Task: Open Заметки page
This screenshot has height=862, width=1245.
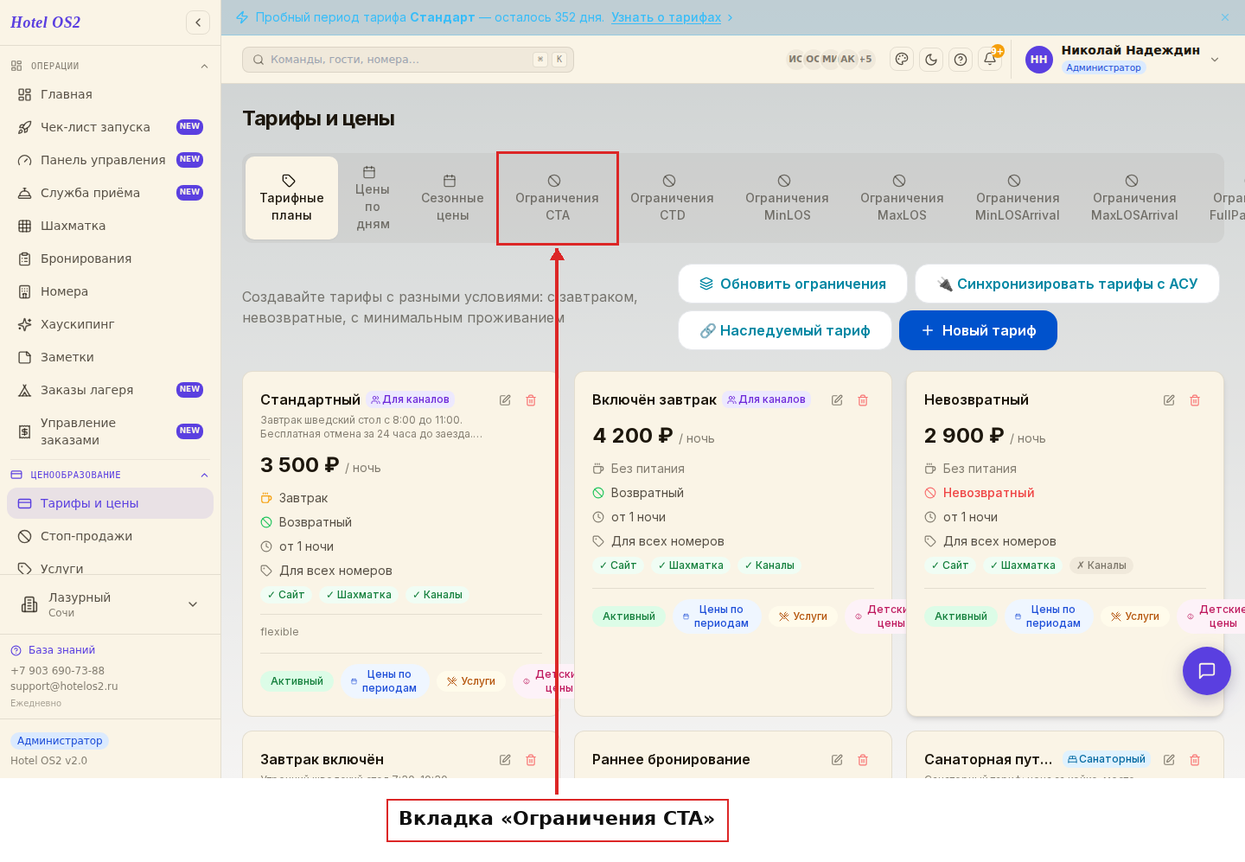Action: (x=110, y=357)
